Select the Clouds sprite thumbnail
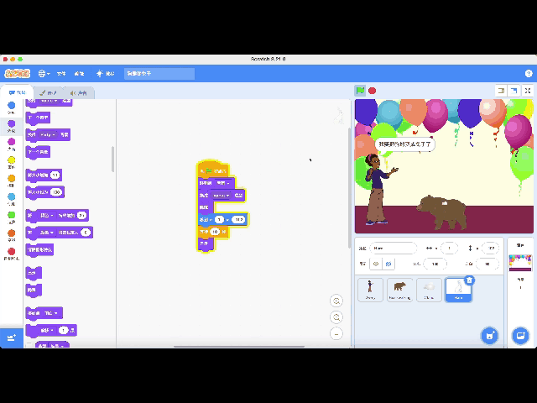The image size is (537, 403). tap(429, 290)
